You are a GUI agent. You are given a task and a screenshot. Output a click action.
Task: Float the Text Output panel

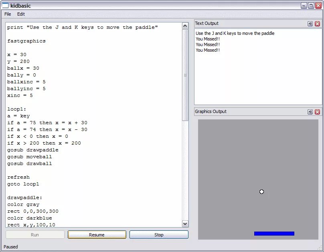pos(310,24)
